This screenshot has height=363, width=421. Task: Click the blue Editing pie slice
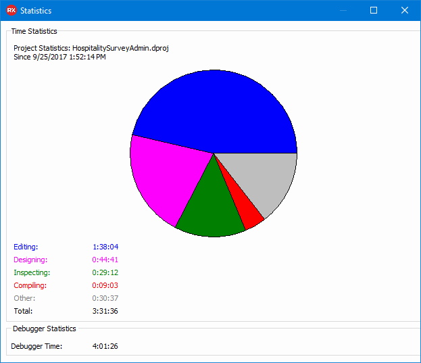click(x=216, y=108)
